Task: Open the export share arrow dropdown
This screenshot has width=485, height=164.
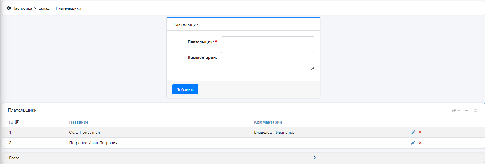Action: [x=456, y=111]
